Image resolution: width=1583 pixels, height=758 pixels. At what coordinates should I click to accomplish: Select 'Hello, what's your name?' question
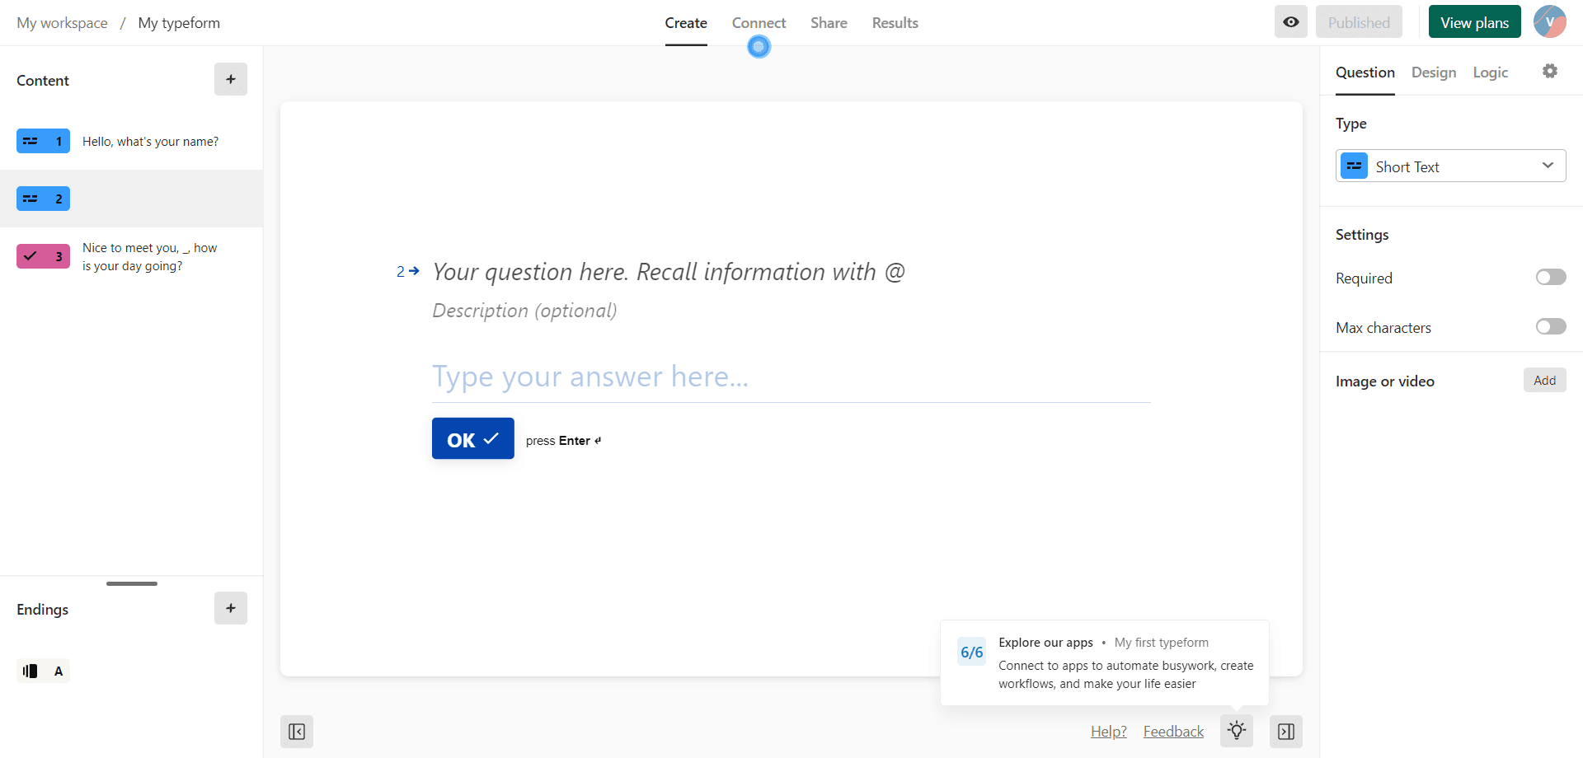coord(150,142)
